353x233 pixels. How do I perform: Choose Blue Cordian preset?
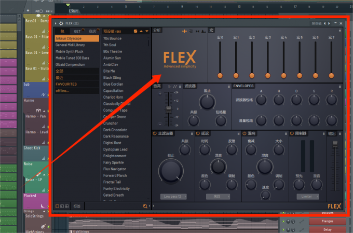click(113, 84)
